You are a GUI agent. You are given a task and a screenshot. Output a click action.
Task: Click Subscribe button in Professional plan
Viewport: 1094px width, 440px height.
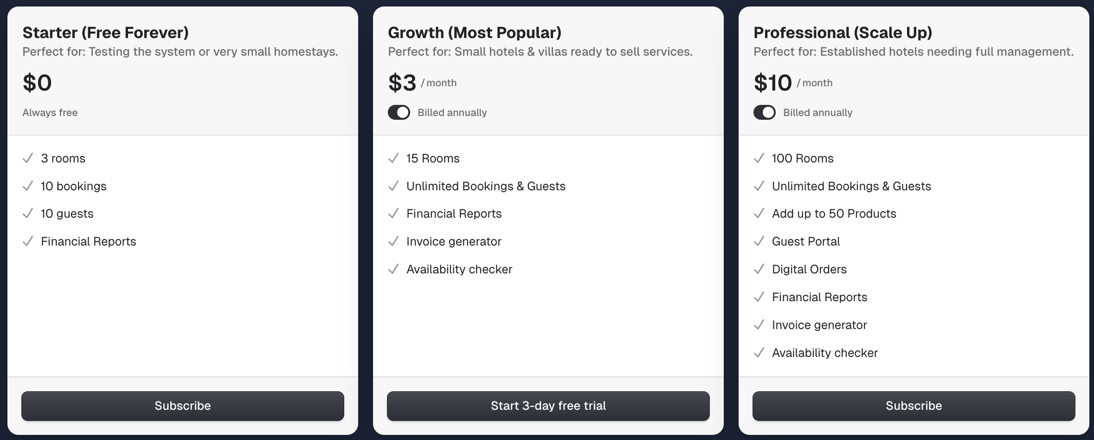(914, 406)
